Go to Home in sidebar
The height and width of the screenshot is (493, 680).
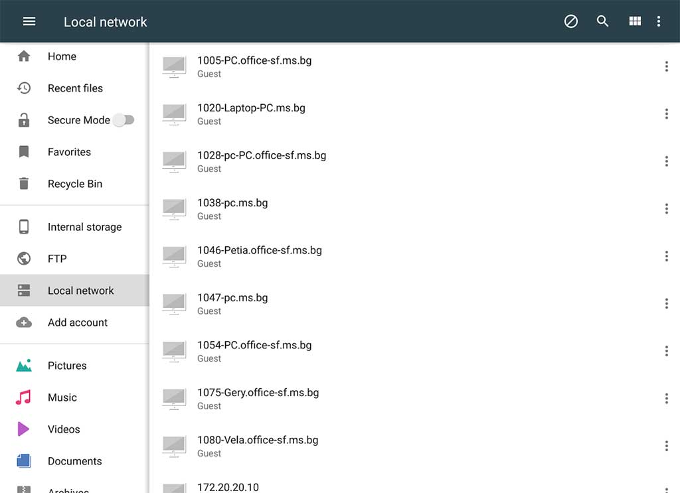click(x=74, y=56)
